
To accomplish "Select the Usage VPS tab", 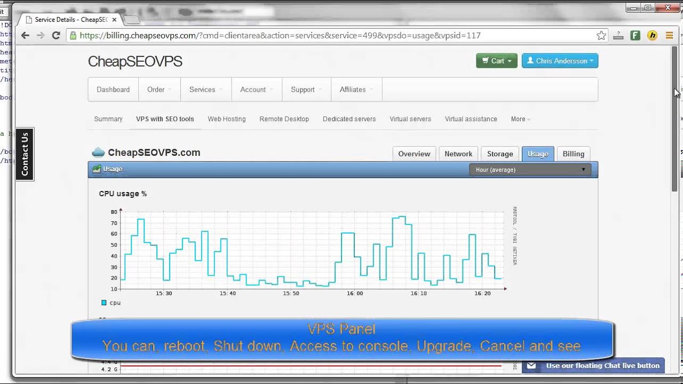I will pyautogui.click(x=538, y=154).
